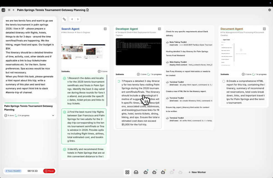This screenshot has height=178, width=273.
Task: Click code icon beside create-itinerary-html Terminal Toolkit
Action: [167, 98]
